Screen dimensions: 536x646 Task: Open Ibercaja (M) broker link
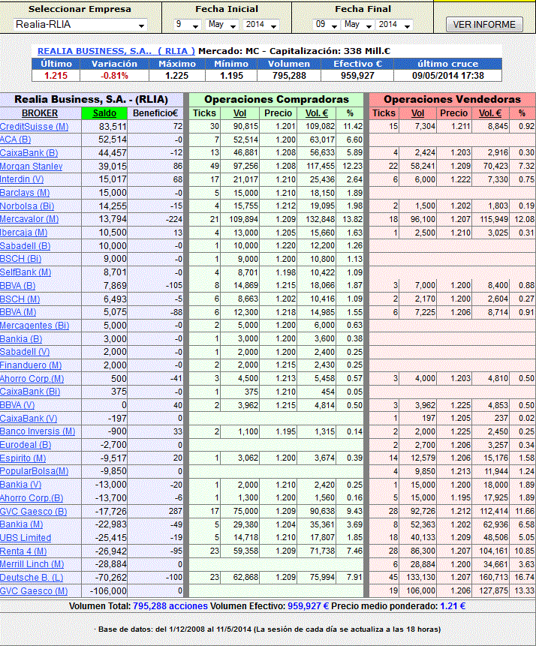pyautogui.click(x=23, y=233)
